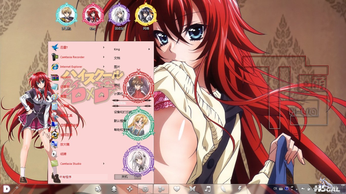
Task: Expand the King user submenu arrow
Action: 149,49
